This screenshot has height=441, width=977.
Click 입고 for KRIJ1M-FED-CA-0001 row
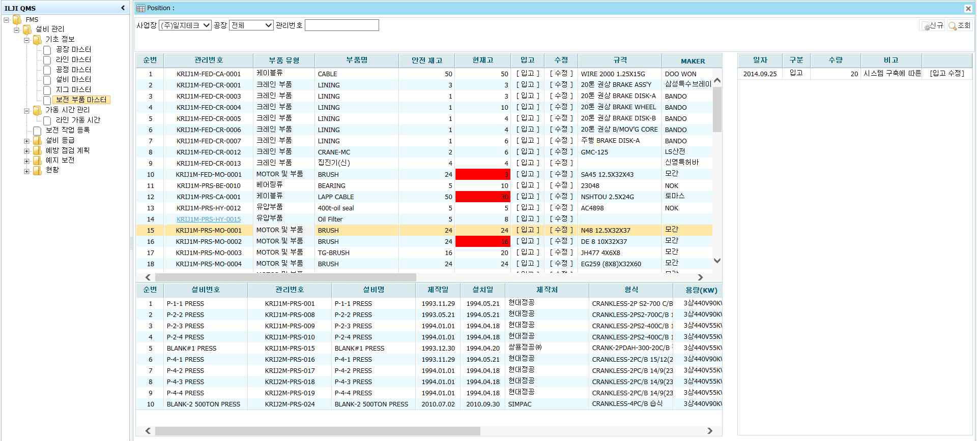(528, 74)
